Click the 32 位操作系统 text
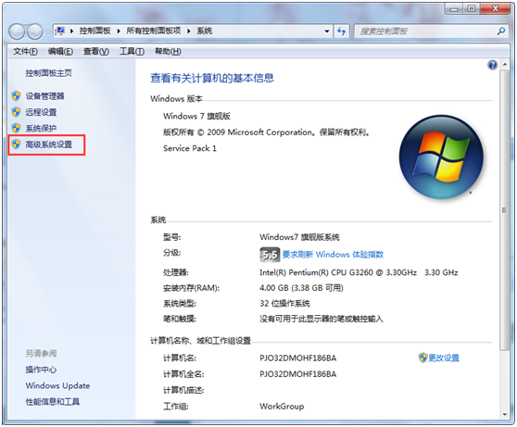The width and height of the screenshot is (517, 427). (284, 304)
